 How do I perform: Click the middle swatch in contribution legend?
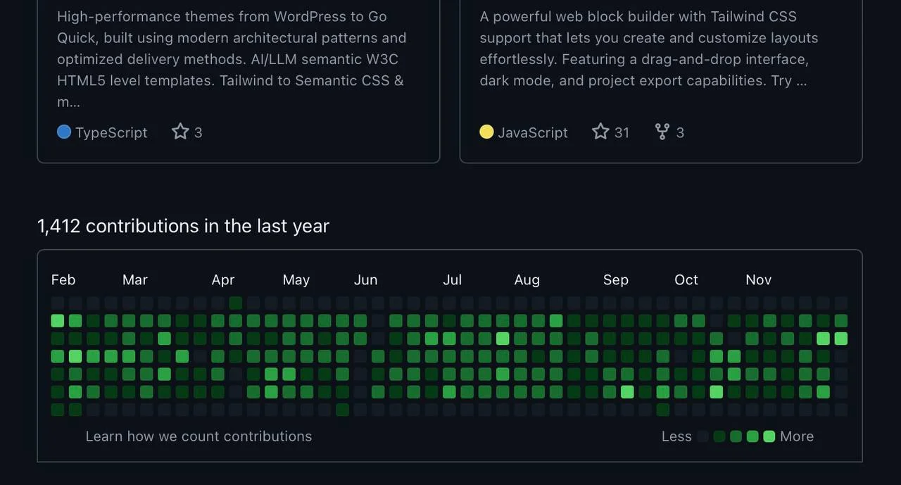point(736,436)
